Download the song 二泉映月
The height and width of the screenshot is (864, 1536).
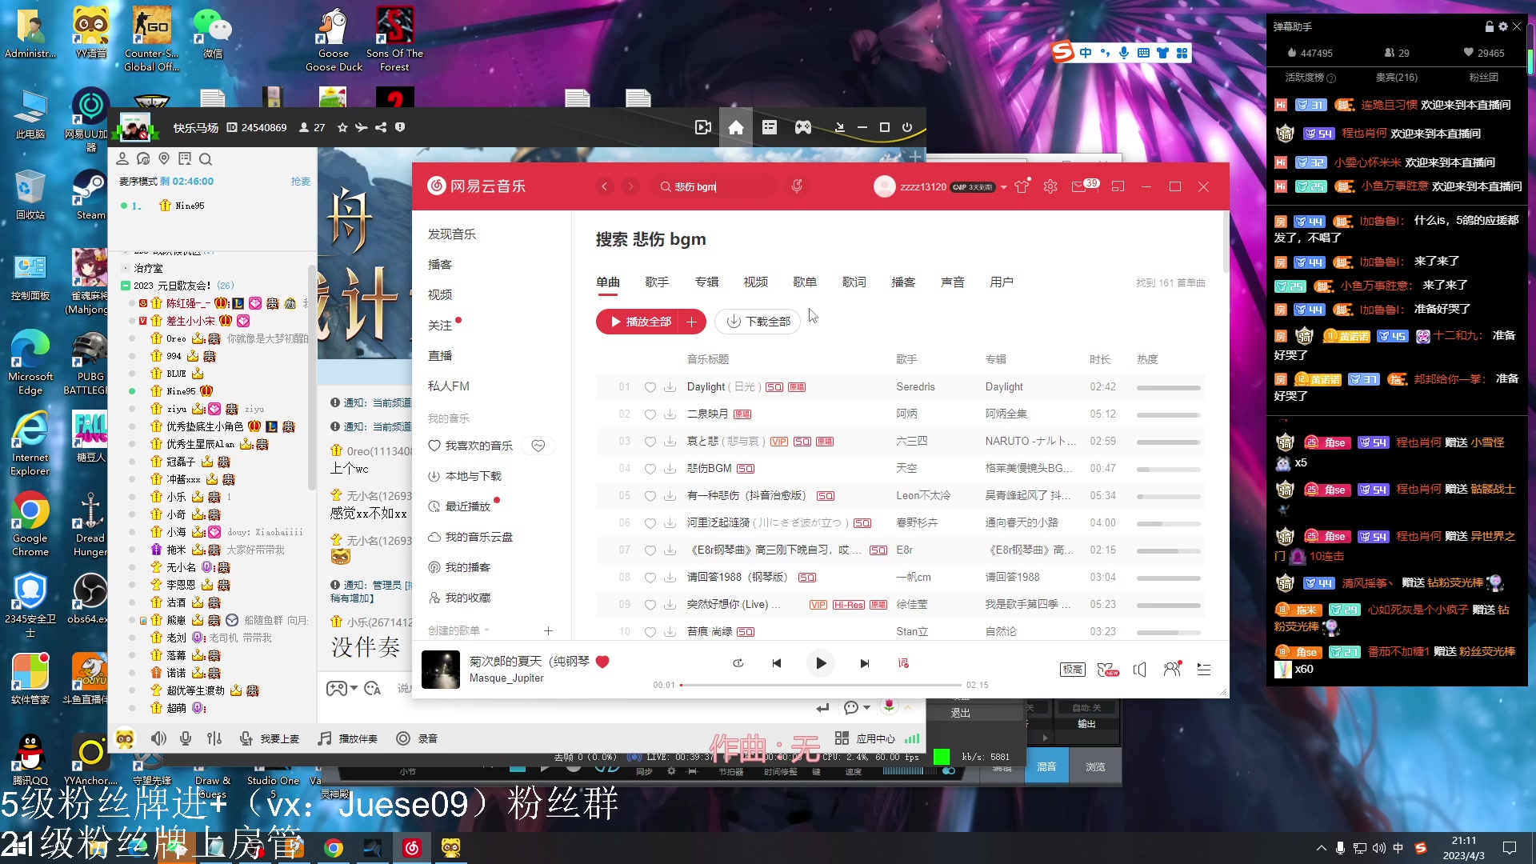pyautogui.click(x=670, y=414)
